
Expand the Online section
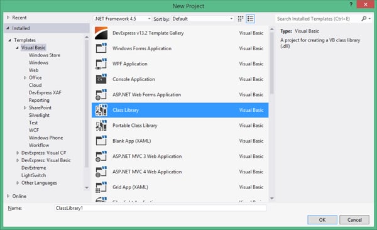(x=8, y=196)
